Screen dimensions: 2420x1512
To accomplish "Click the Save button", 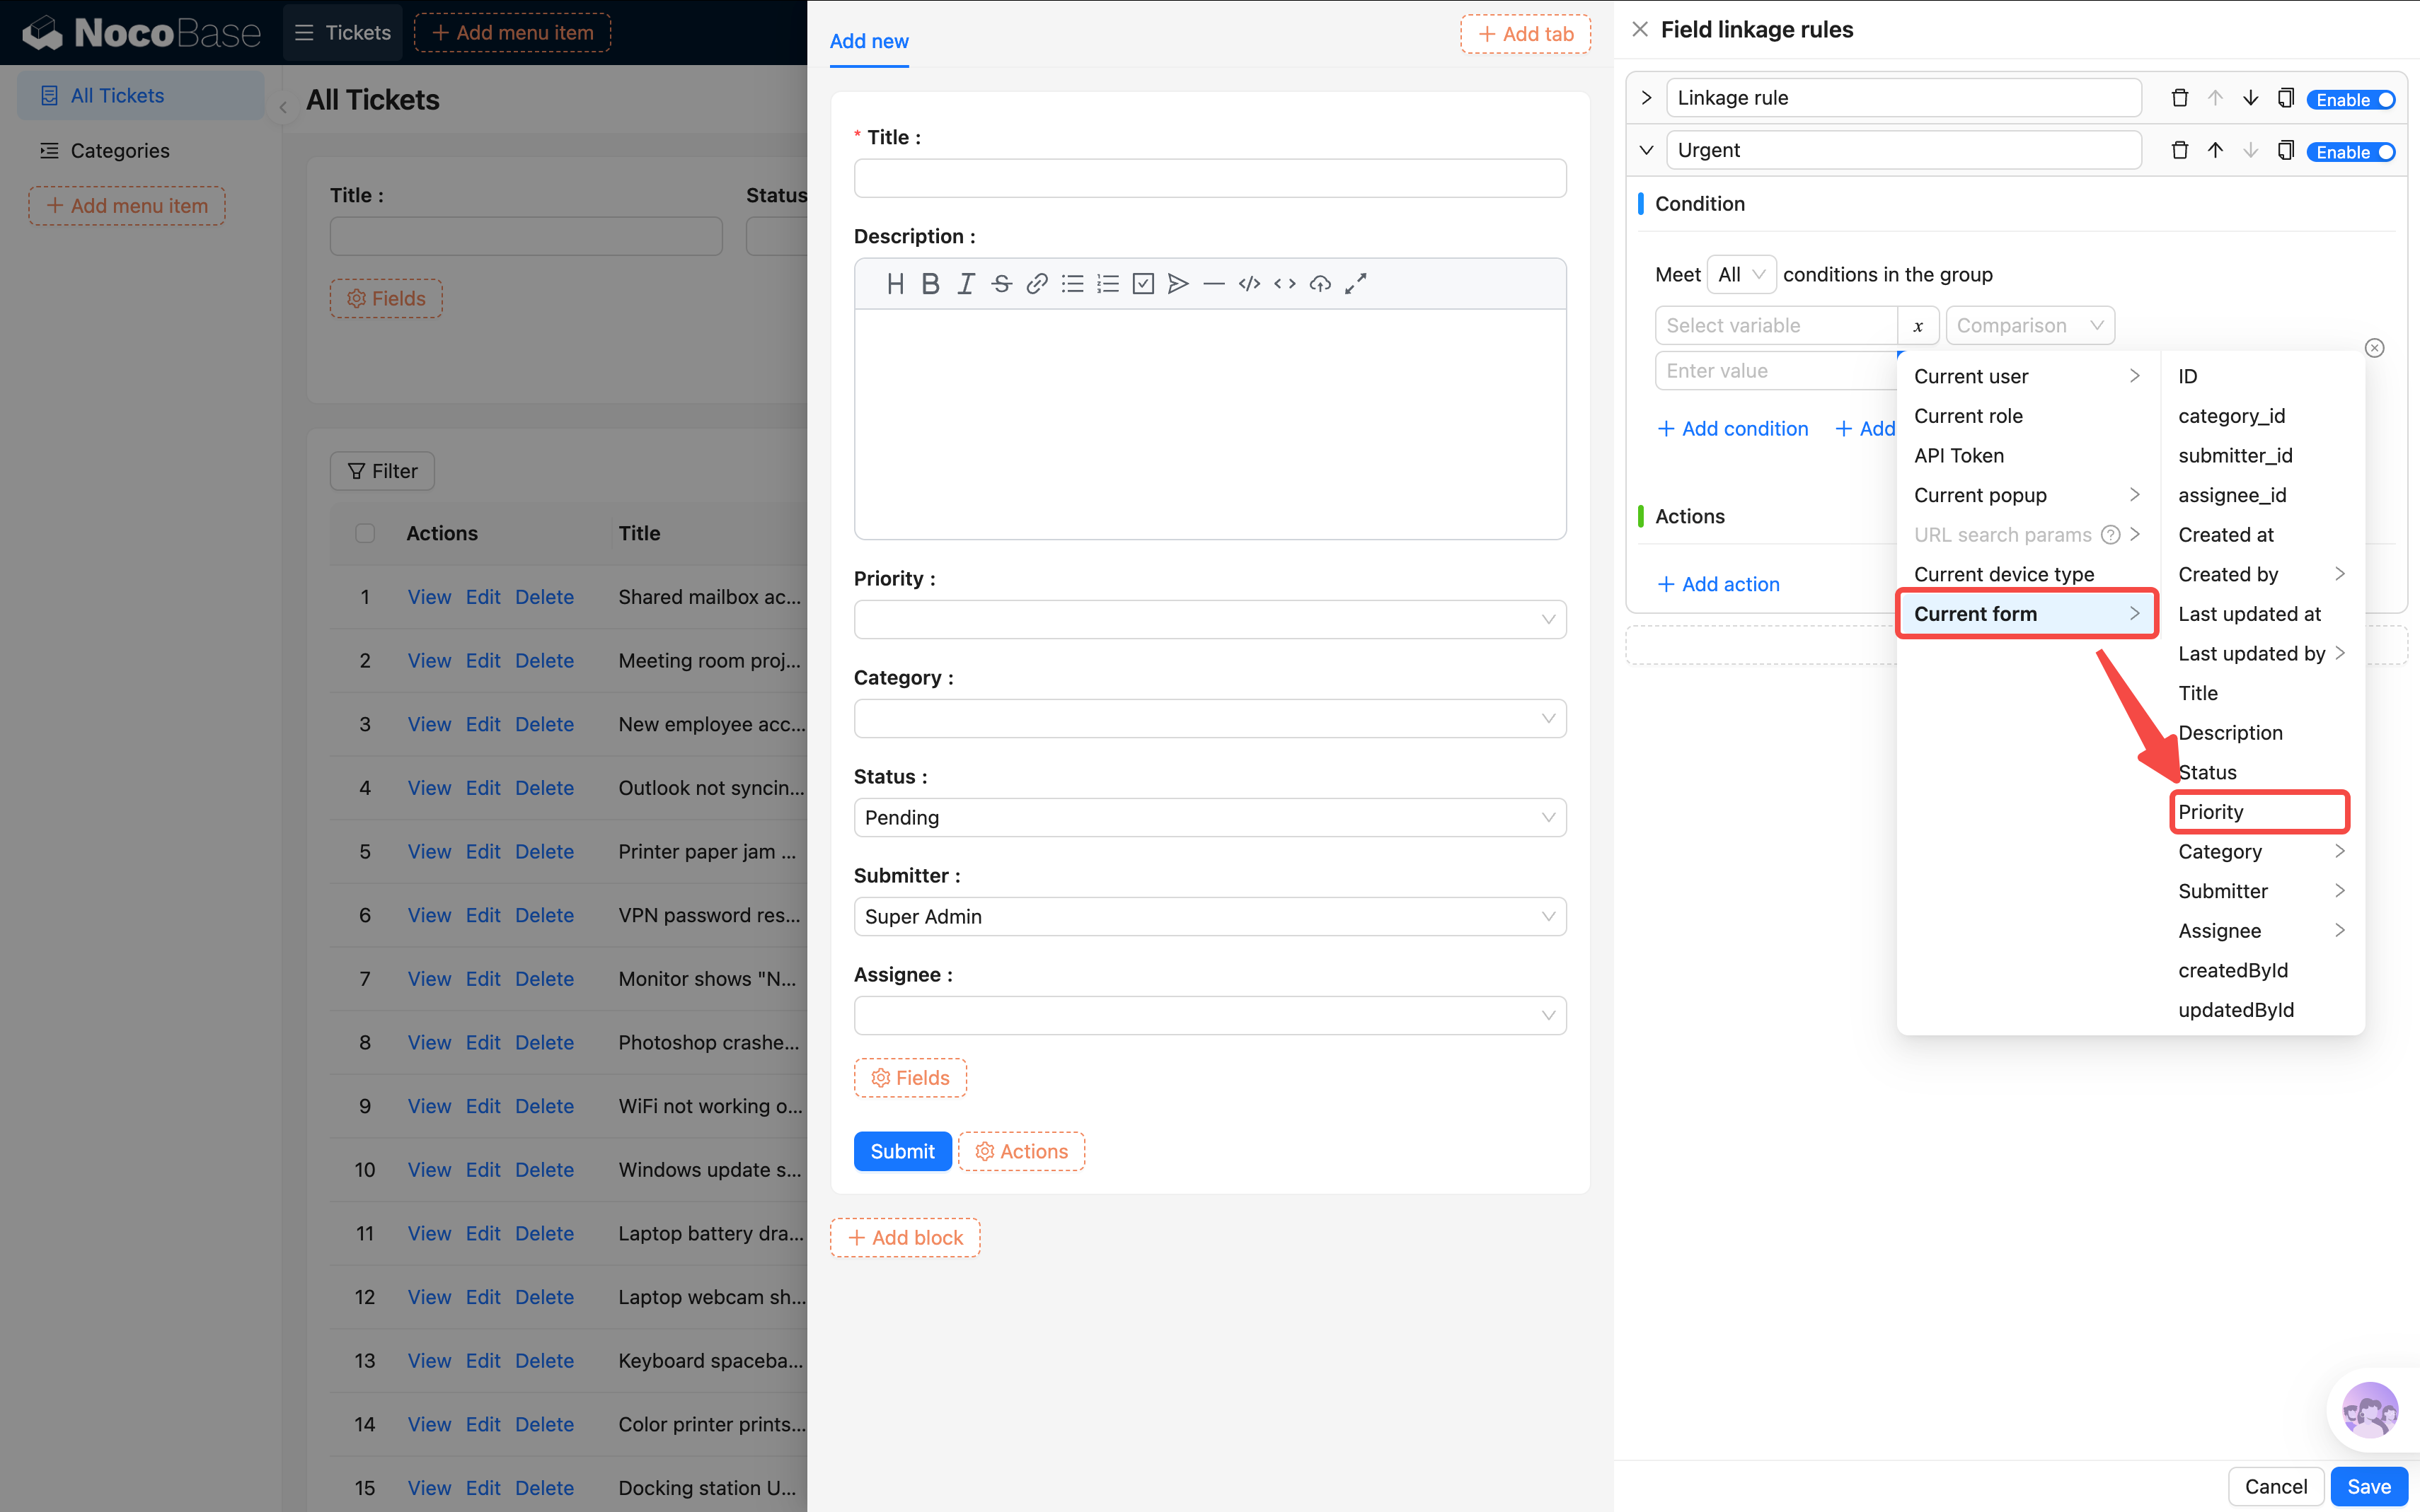I will pos(2367,1486).
